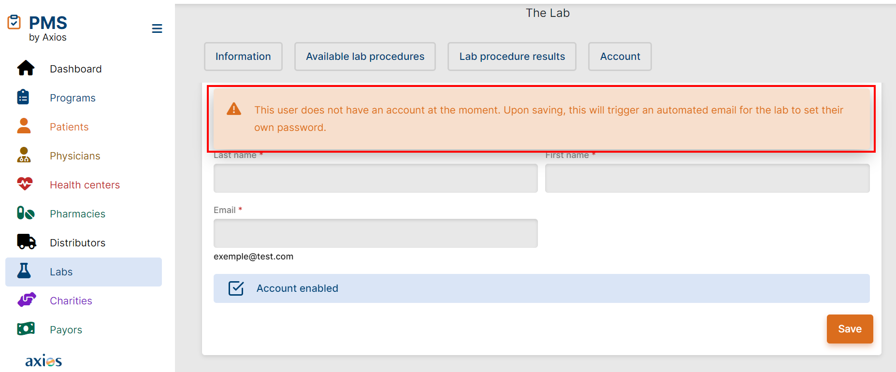This screenshot has width=896, height=372.
Task: Click the Payors money icon
Action: tap(26, 329)
